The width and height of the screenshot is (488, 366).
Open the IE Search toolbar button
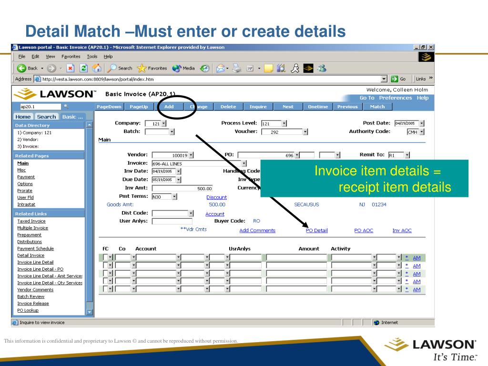120,68
